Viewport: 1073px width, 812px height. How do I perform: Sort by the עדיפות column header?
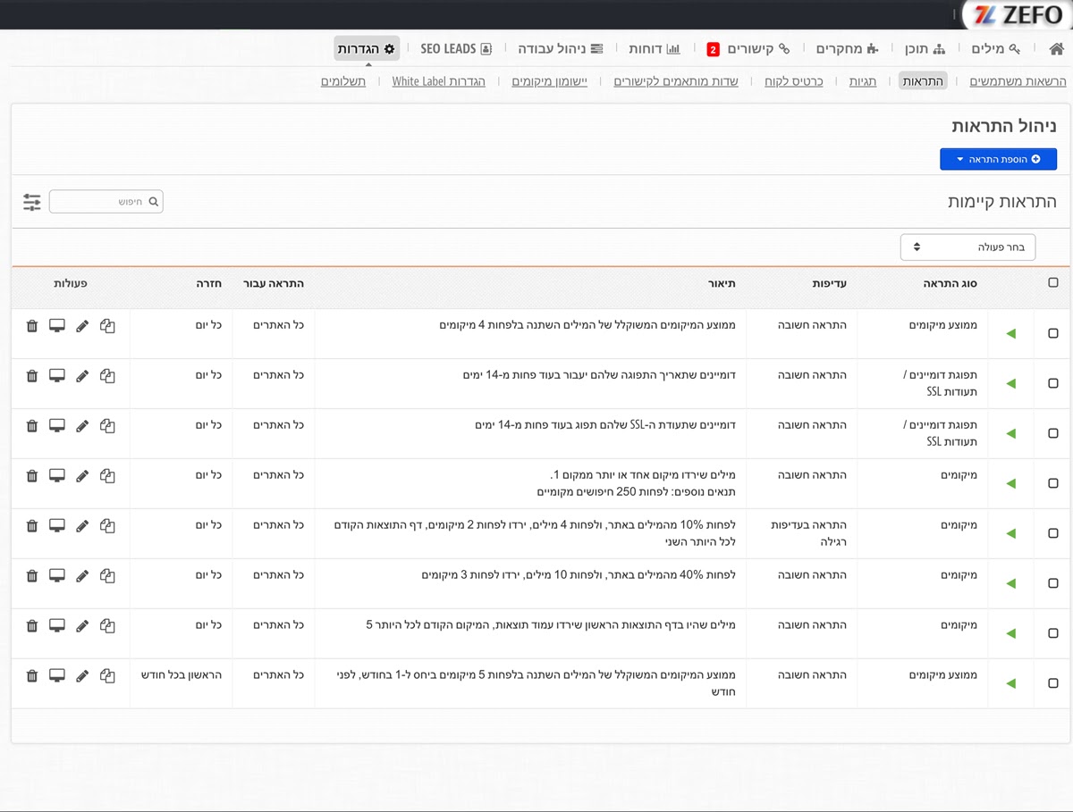click(829, 283)
